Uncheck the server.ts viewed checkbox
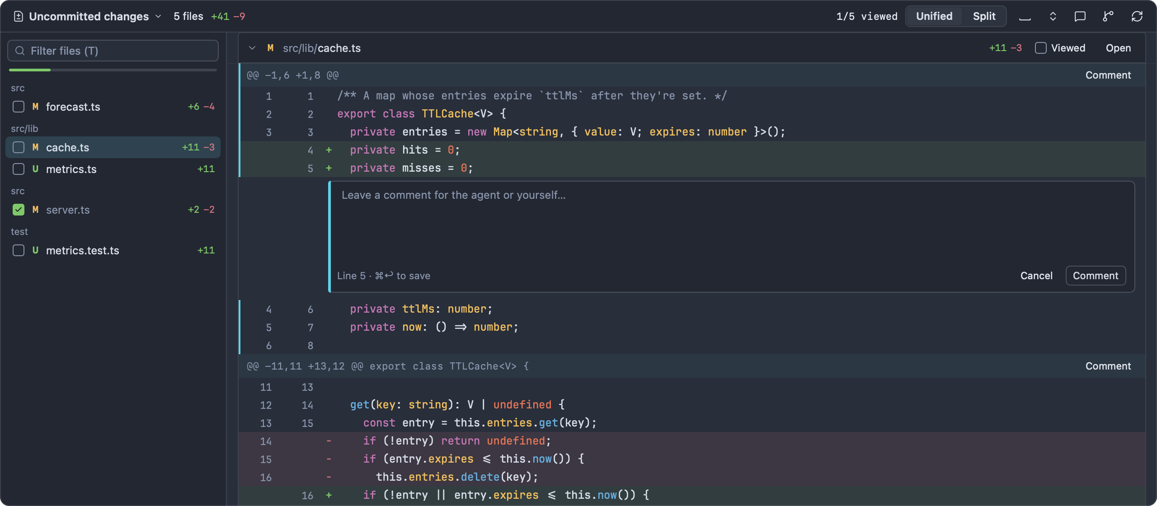The image size is (1157, 506). click(x=19, y=210)
